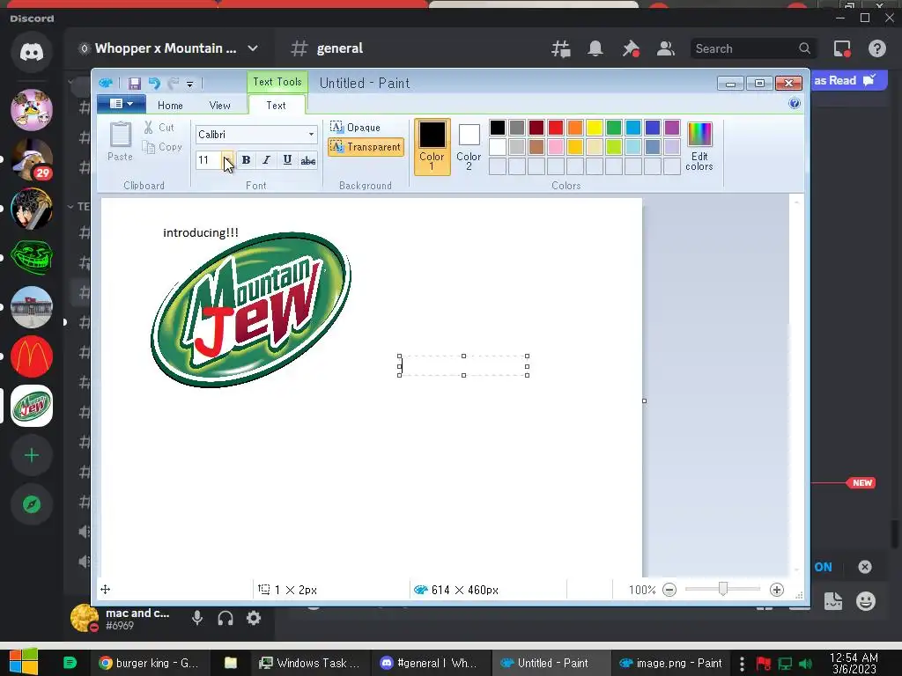Click the zoom in plus button
This screenshot has height=676, width=902.
pos(777,590)
